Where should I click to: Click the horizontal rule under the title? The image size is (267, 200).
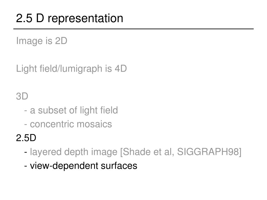point(133,29)
